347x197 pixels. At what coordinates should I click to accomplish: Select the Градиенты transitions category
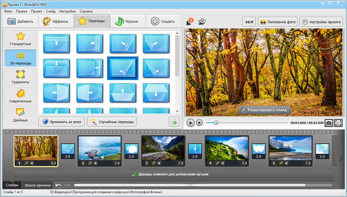click(20, 77)
